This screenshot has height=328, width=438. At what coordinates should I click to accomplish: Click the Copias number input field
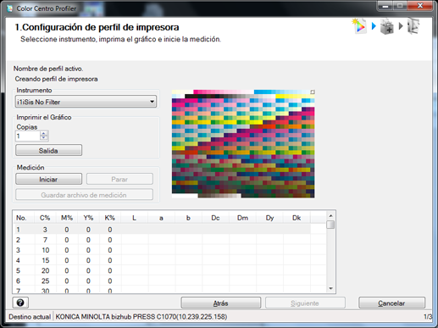27,136
